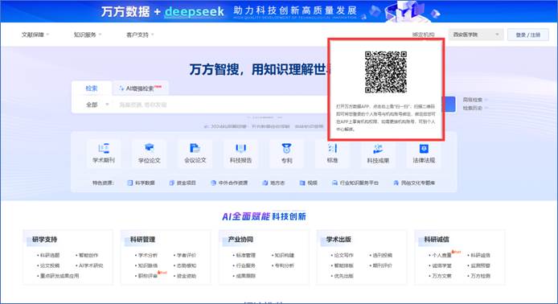The image size is (558, 304).
Task: Select the 科技成果 achievements icon
Action: pos(378,154)
